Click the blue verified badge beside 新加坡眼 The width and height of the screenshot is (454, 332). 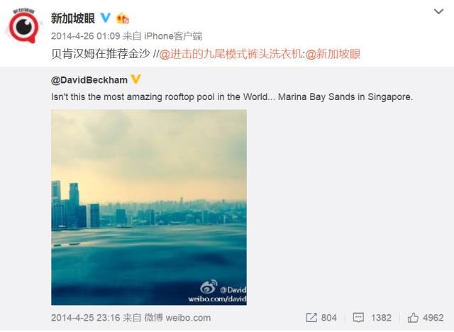click(106, 18)
